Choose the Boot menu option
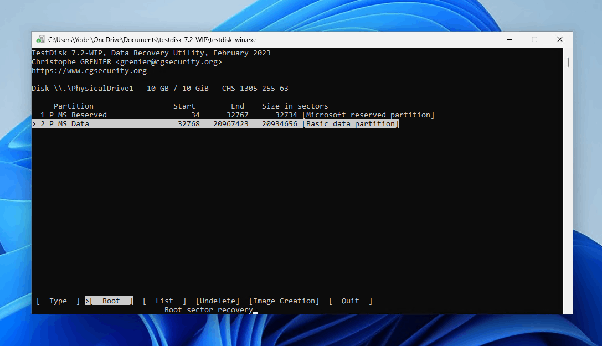 tap(109, 301)
